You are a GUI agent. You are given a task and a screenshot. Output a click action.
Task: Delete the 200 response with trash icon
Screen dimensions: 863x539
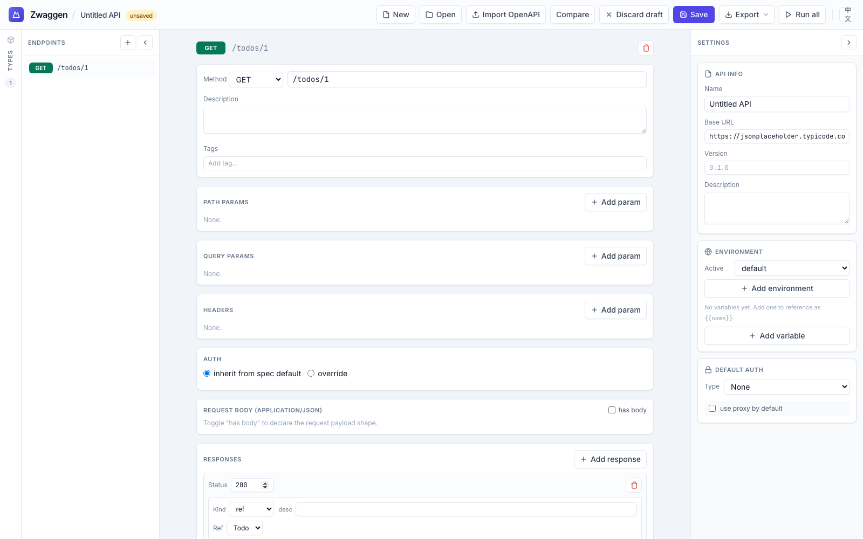(634, 485)
